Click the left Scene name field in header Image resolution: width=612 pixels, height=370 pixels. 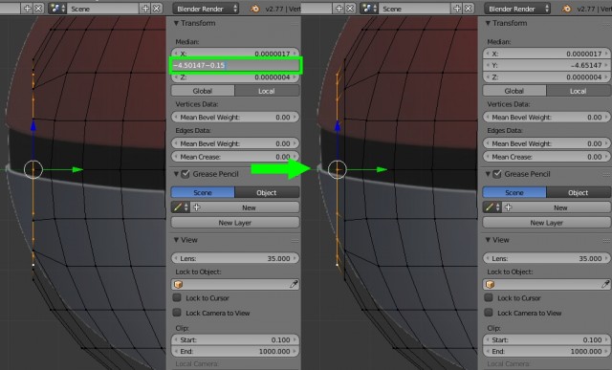(103, 9)
